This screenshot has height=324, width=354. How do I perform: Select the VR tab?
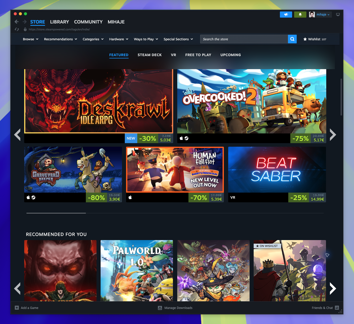tap(173, 55)
